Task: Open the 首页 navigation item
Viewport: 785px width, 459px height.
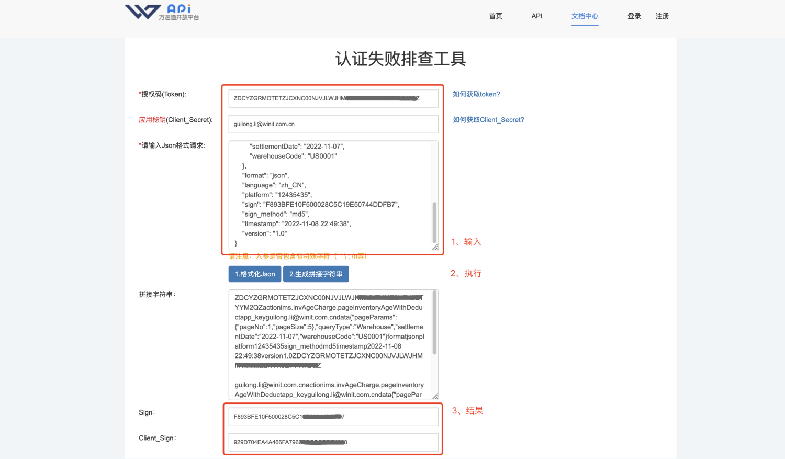Action: [x=495, y=16]
